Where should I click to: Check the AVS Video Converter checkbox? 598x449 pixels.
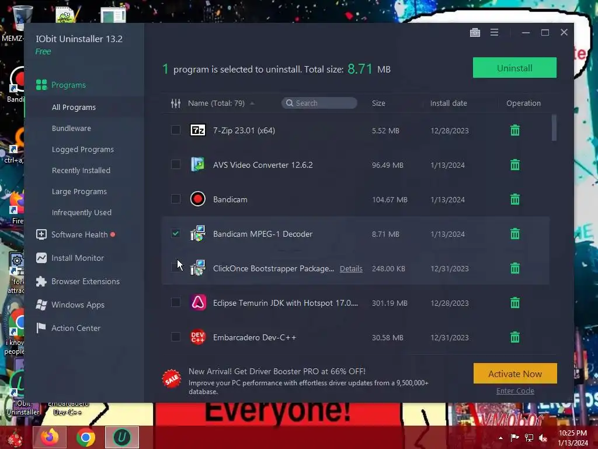tap(175, 164)
